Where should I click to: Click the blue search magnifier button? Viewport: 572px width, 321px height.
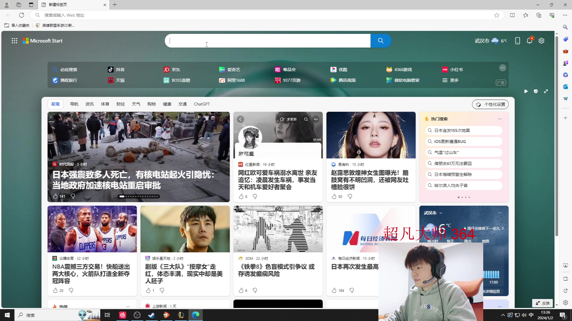(x=381, y=41)
